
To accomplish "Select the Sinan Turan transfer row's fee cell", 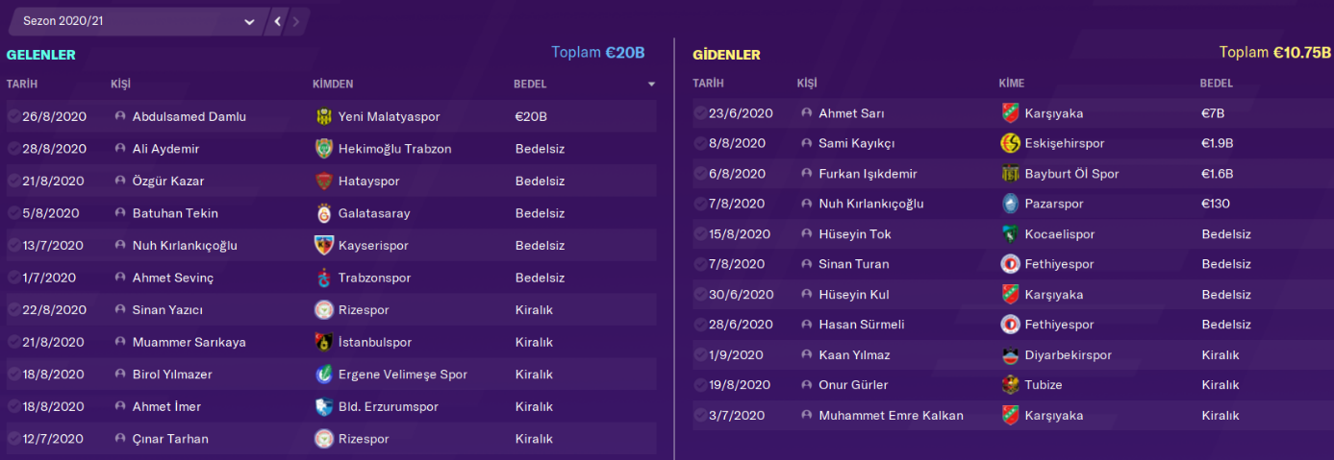I will [1226, 264].
